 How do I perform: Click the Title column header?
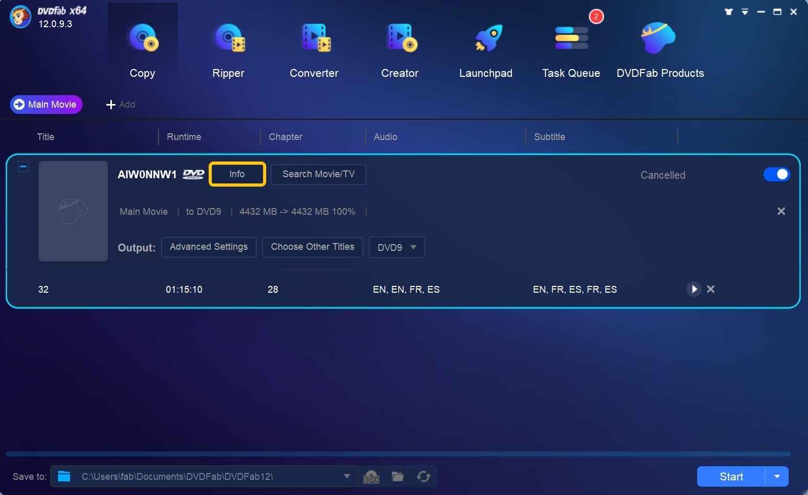point(45,137)
